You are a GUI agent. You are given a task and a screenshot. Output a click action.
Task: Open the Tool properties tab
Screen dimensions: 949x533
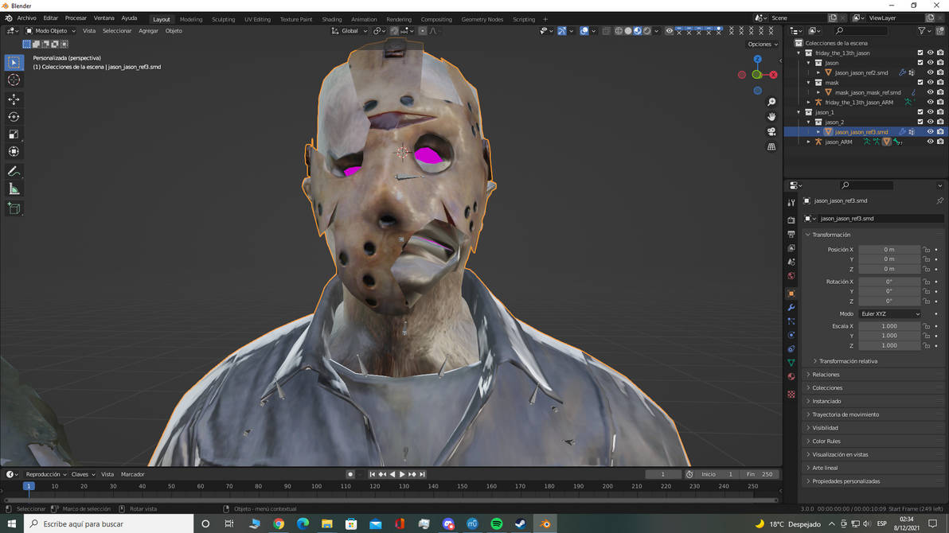(x=791, y=203)
